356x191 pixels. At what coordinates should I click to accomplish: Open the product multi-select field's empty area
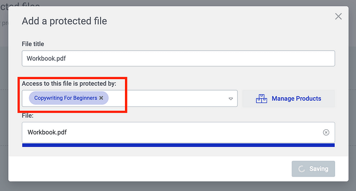click(x=168, y=99)
